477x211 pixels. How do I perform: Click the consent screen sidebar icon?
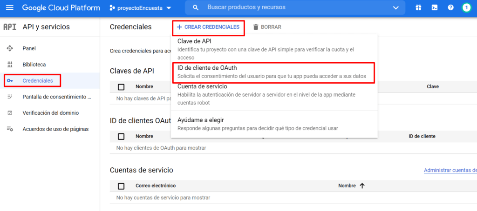coord(10,97)
